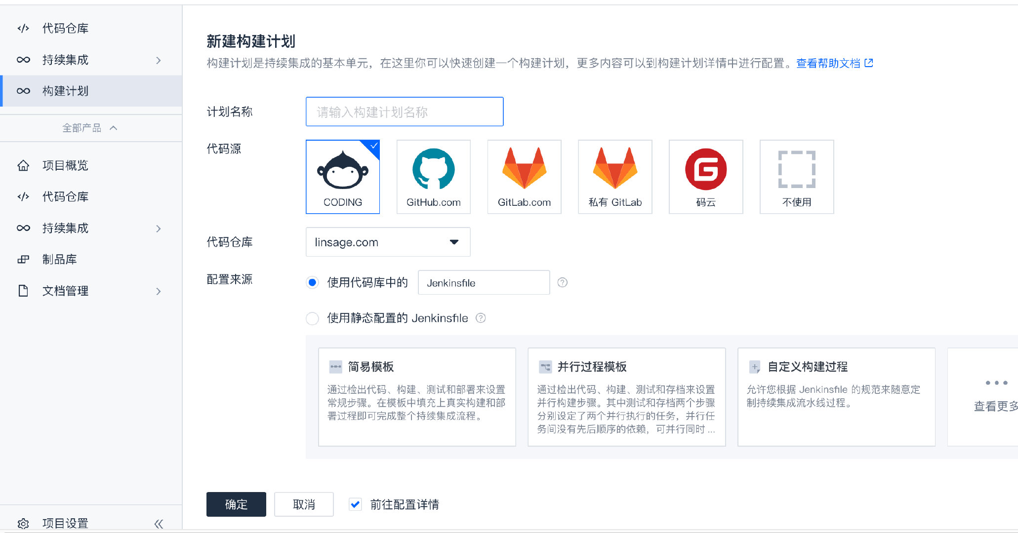1018x533 pixels.
Task: Choose 码云 Gitee code source
Action: pyautogui.click(x=705, y=177)
